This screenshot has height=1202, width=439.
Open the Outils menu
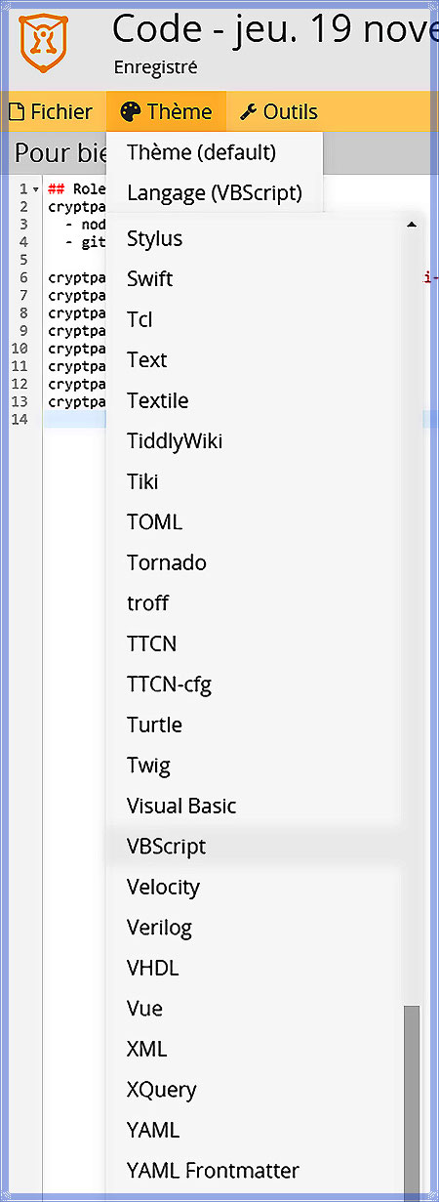279,112
